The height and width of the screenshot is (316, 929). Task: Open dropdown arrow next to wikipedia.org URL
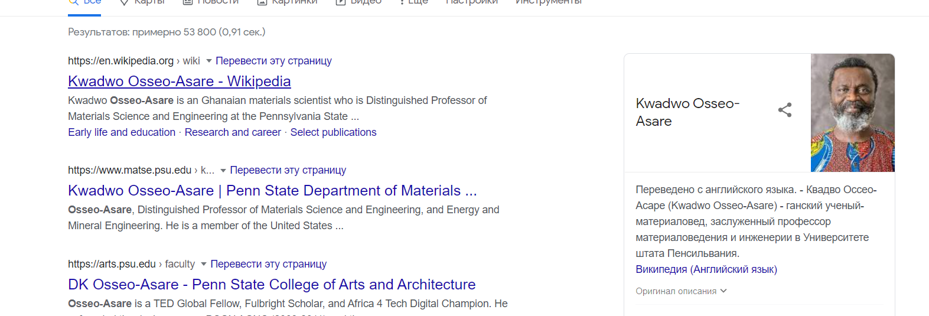tap(208, 61)
